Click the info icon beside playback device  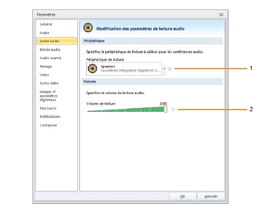pos(169,69)
